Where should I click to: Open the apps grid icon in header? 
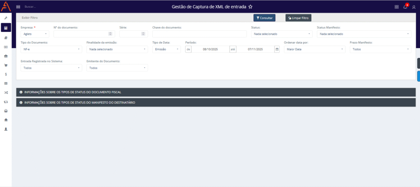point(397,7)
